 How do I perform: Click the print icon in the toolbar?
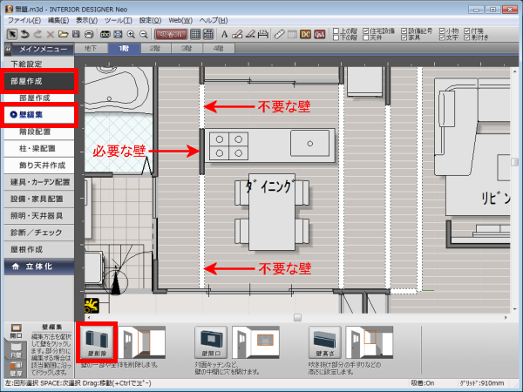pyautogui.click(x=90, y=33)
